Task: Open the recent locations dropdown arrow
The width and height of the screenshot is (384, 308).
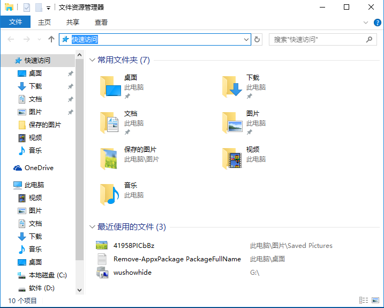Action: [39, 39]
